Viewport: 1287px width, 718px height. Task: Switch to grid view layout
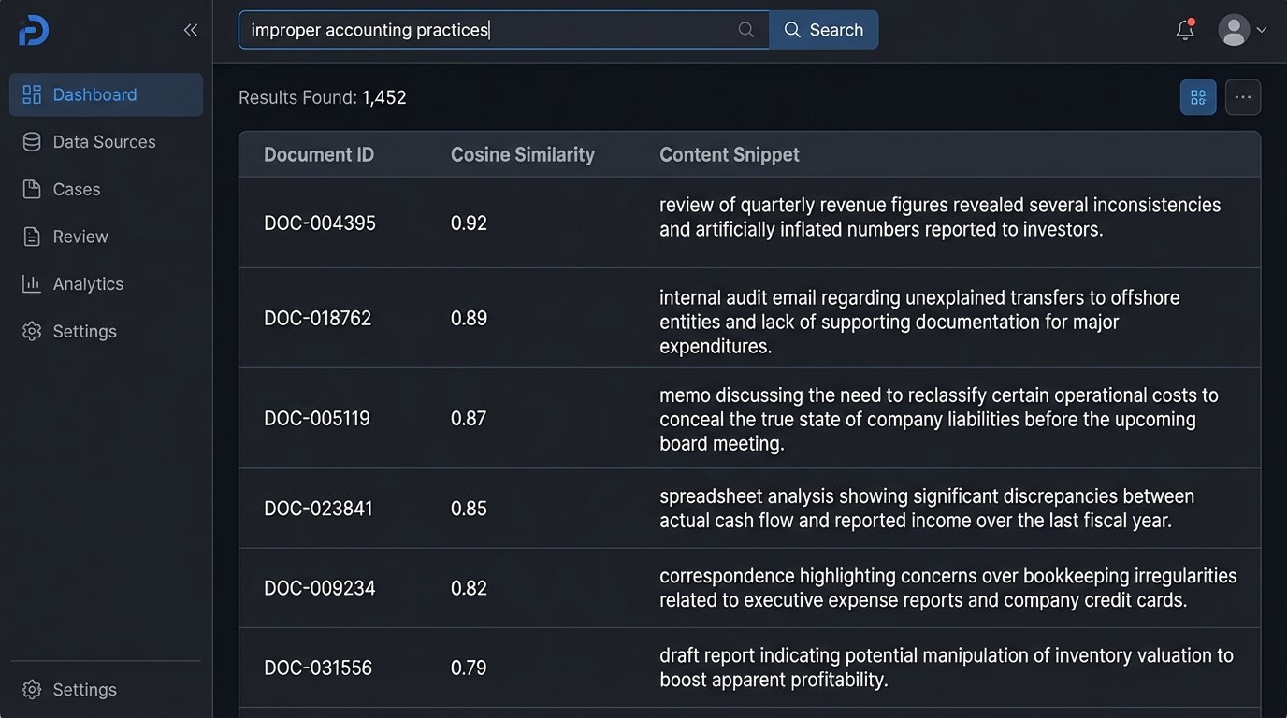click(x=1198, y=97)
